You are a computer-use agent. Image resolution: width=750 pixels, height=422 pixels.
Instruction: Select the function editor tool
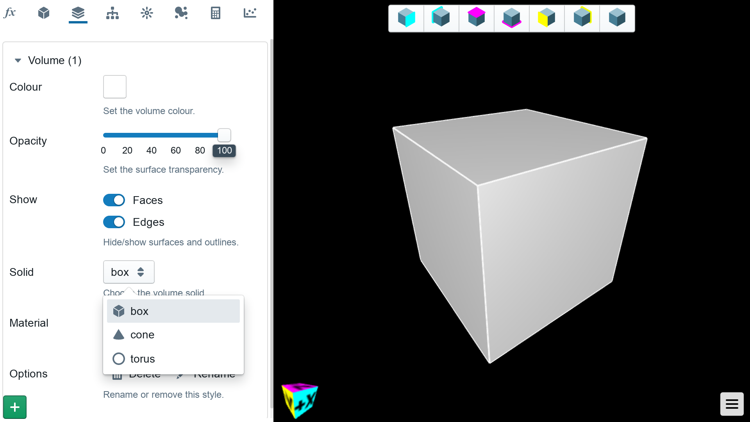10,13
